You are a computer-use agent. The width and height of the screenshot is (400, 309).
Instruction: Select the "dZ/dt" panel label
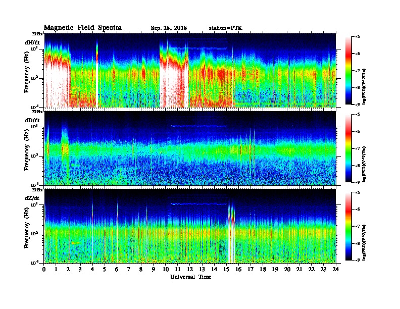32,198
